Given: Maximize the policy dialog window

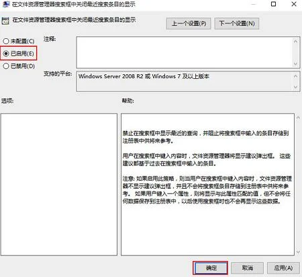Looking at the screenshot, I should coord(273,4).
